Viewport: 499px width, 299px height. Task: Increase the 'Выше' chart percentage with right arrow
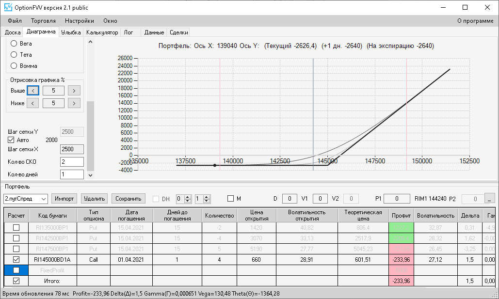[74, 91]
